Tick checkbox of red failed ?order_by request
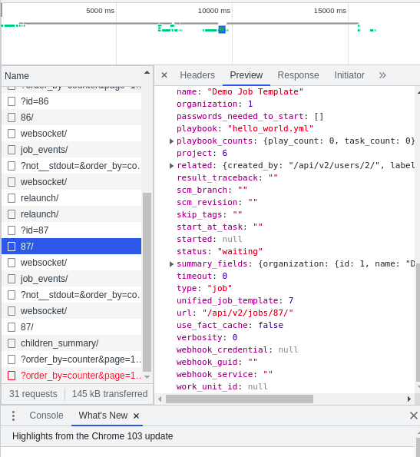 click(x=12, y=376)
